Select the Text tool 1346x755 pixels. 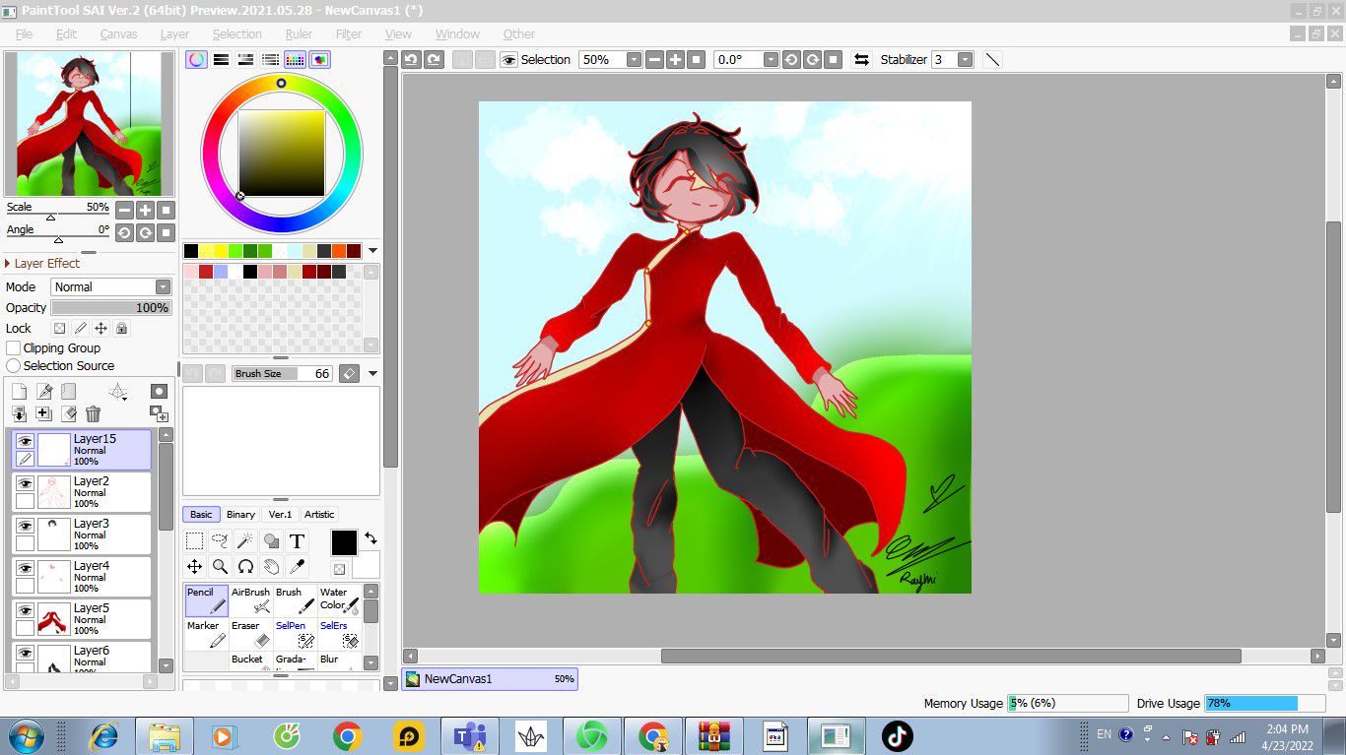[297, 540]
